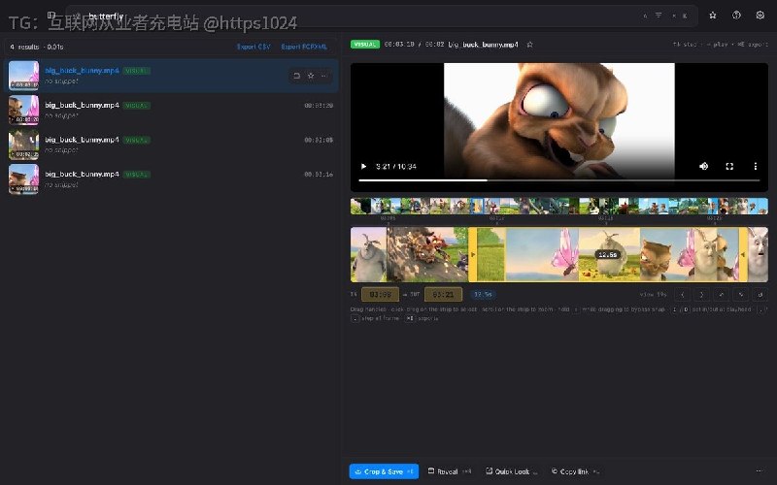Open the help icon in the top bar
777x485 pixels.
click(736, 16)
